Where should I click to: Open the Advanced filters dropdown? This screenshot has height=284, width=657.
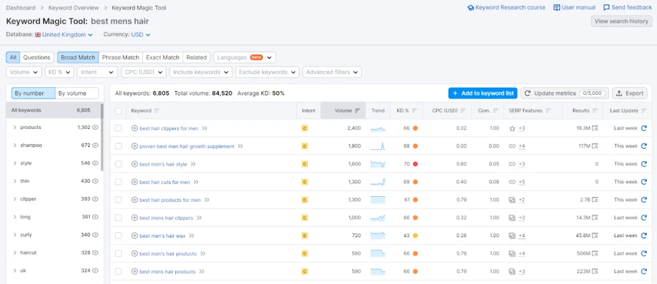(x=332, y=72)
